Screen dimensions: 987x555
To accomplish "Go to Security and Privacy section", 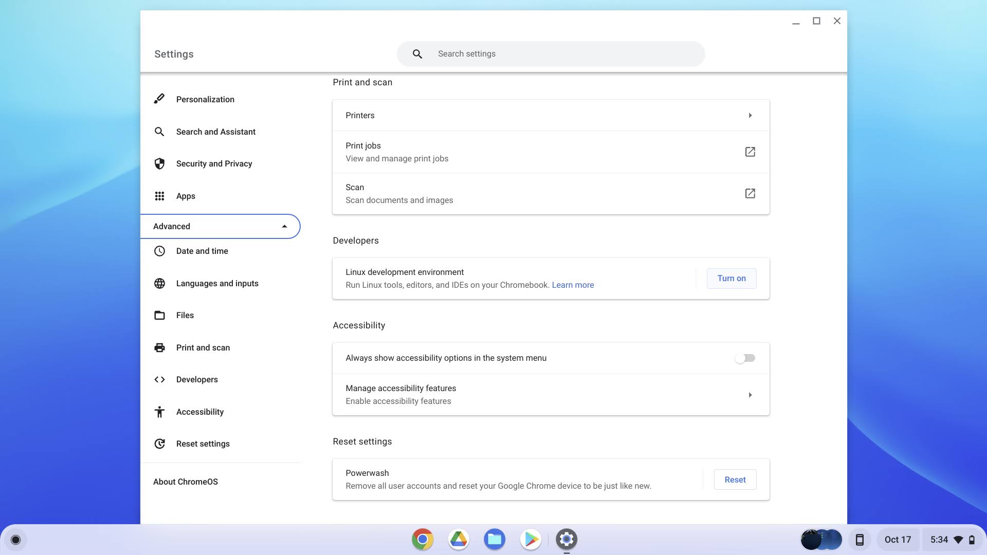I will tap(220, 163).
